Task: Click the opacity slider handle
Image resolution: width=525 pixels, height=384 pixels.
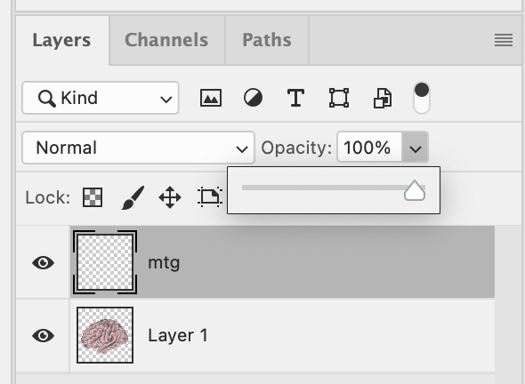Action: [x=415, y=190]
